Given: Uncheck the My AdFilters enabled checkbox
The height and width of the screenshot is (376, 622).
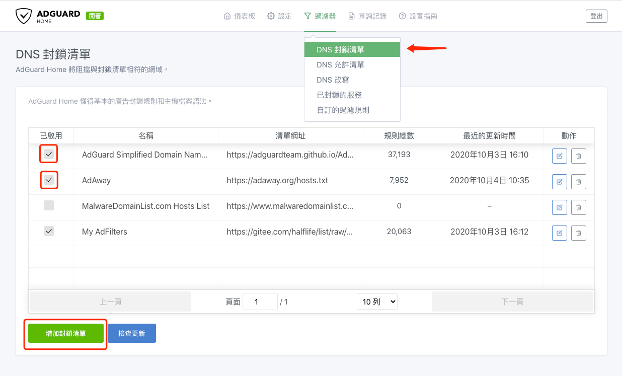Looking at the screenshot, I should click(x=49, y=231).
